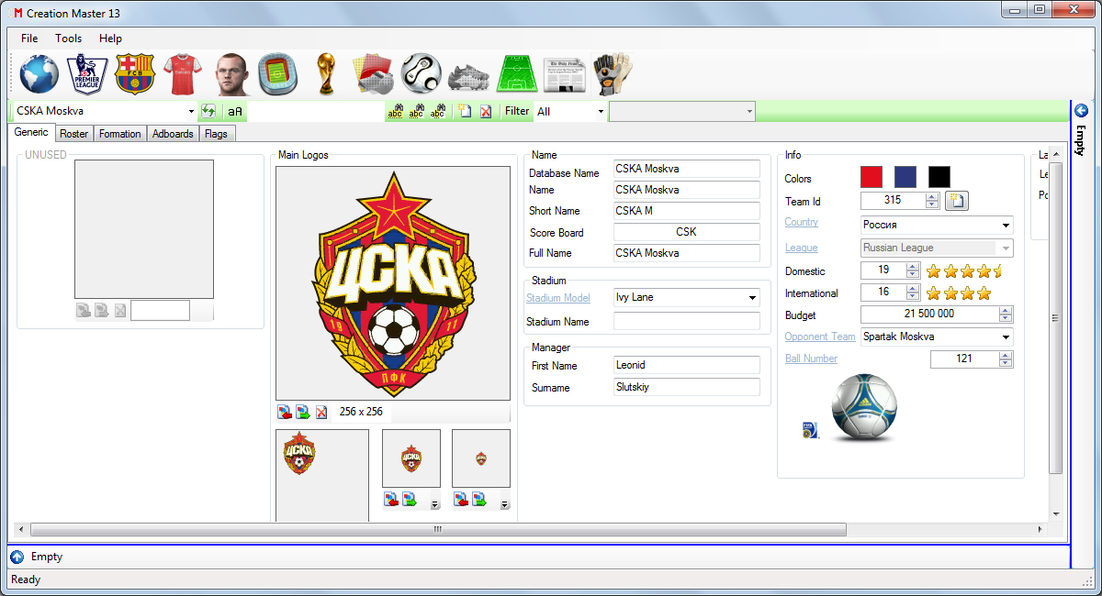This screenshot has height=596, width=1102.
Task: Click the Premier League leagues icon
Action: click(x=87, y=74)
